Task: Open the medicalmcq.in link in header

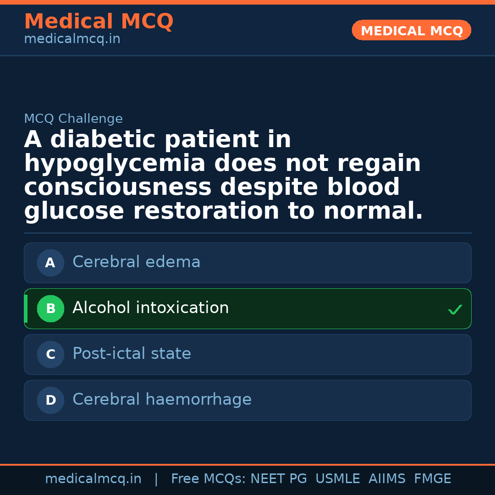Action: [72, 39]
